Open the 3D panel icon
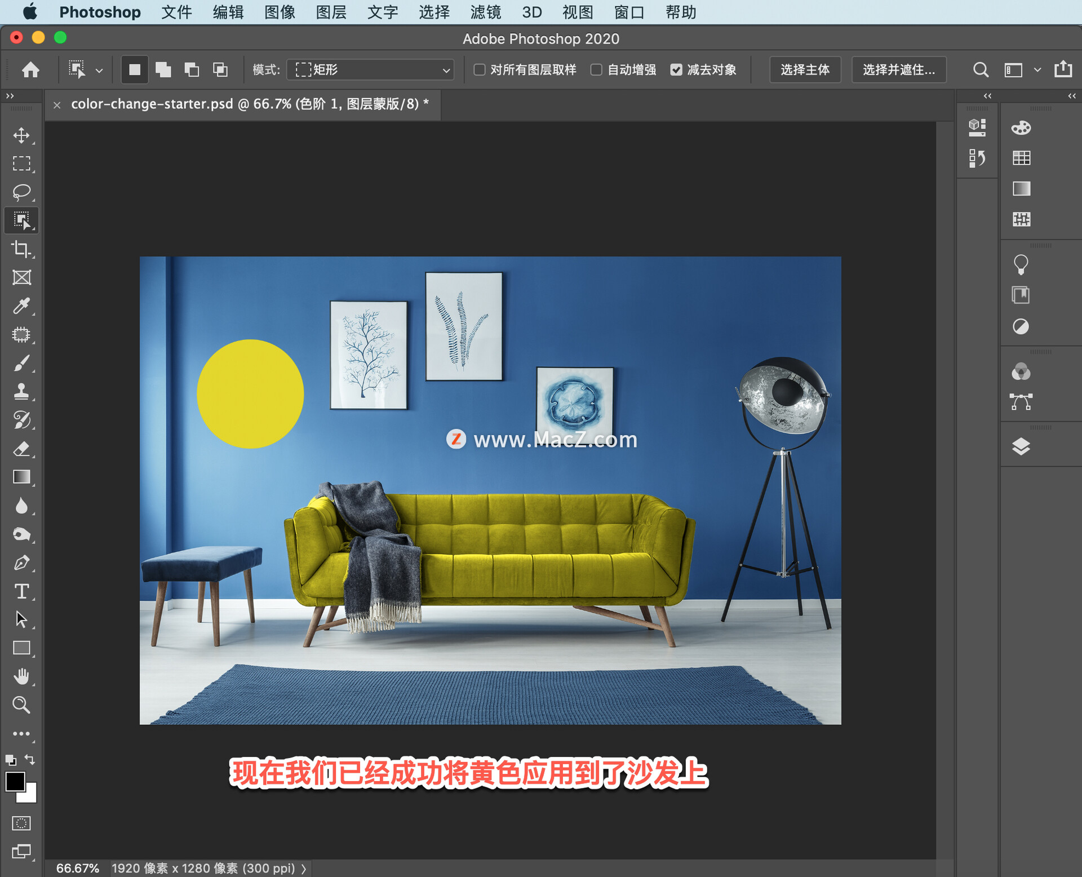1082x877 pixels. click(x=977, y=128)
